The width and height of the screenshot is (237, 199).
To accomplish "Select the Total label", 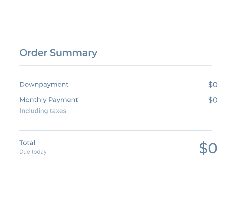I will pyautogui.click(x=27, y=143).
